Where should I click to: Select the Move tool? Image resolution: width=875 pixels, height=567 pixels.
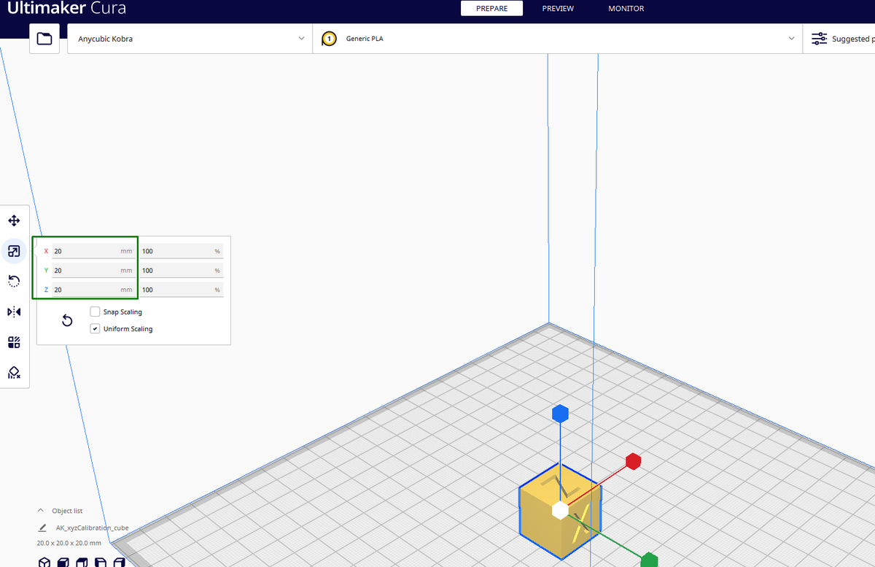pos(14,220)
